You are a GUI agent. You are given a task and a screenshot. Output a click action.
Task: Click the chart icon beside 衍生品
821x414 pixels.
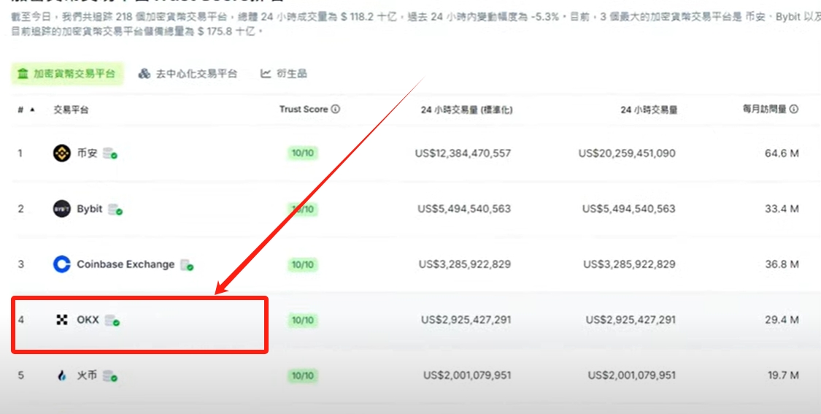click(266, 73)
